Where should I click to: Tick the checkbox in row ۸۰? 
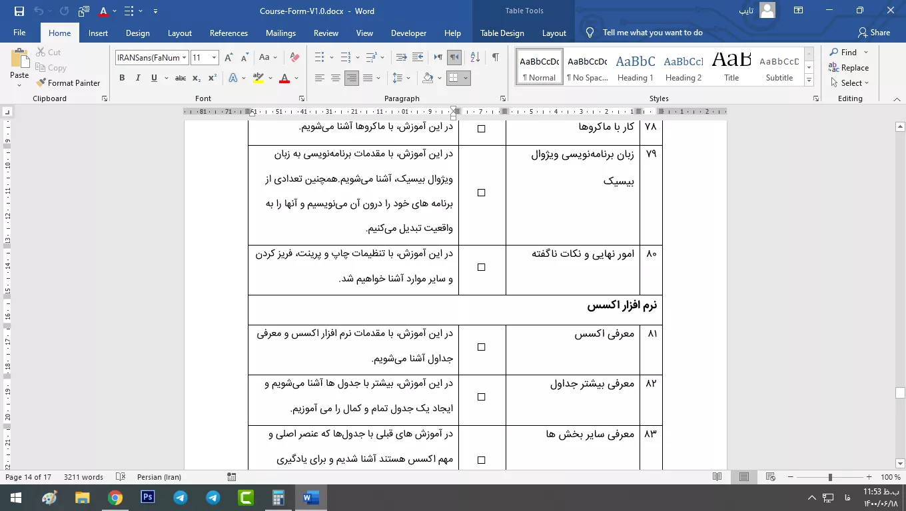(482, 267)
